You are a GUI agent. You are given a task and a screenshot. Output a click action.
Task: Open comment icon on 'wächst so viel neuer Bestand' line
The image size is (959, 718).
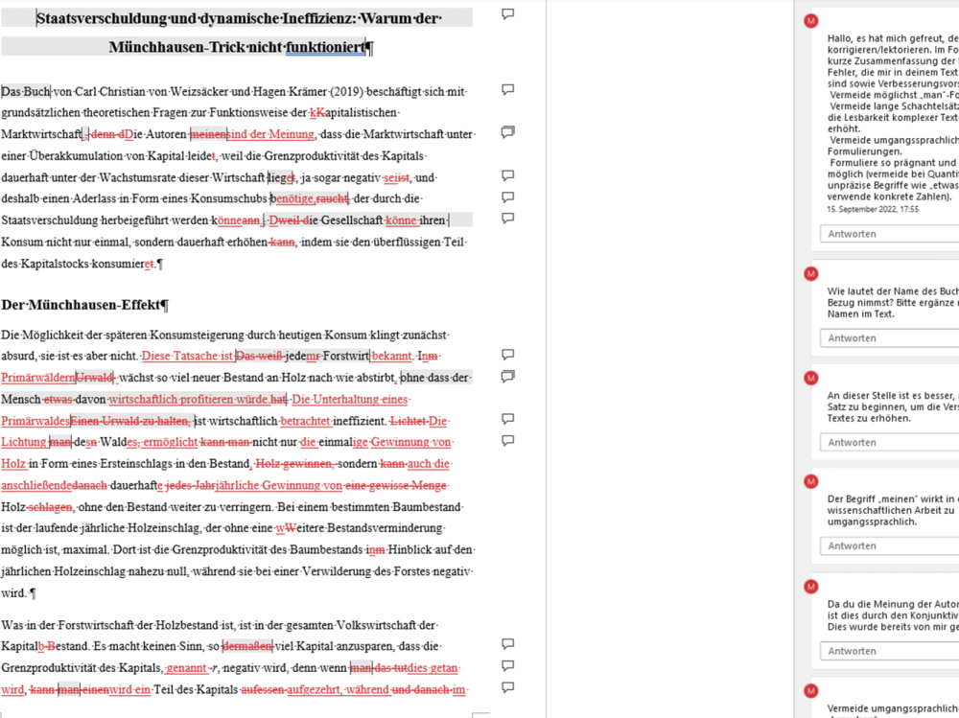click(507, 377)
